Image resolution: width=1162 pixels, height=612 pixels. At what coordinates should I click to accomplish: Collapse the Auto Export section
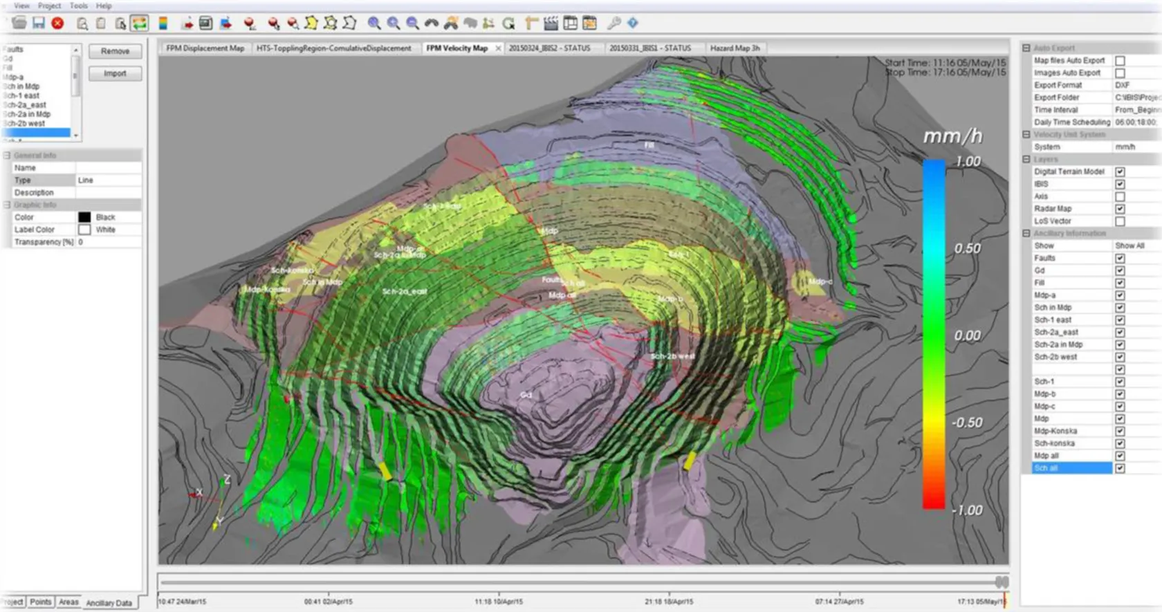(1026, 48)
